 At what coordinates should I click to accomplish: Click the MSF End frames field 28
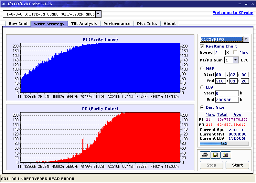[245, 81]
